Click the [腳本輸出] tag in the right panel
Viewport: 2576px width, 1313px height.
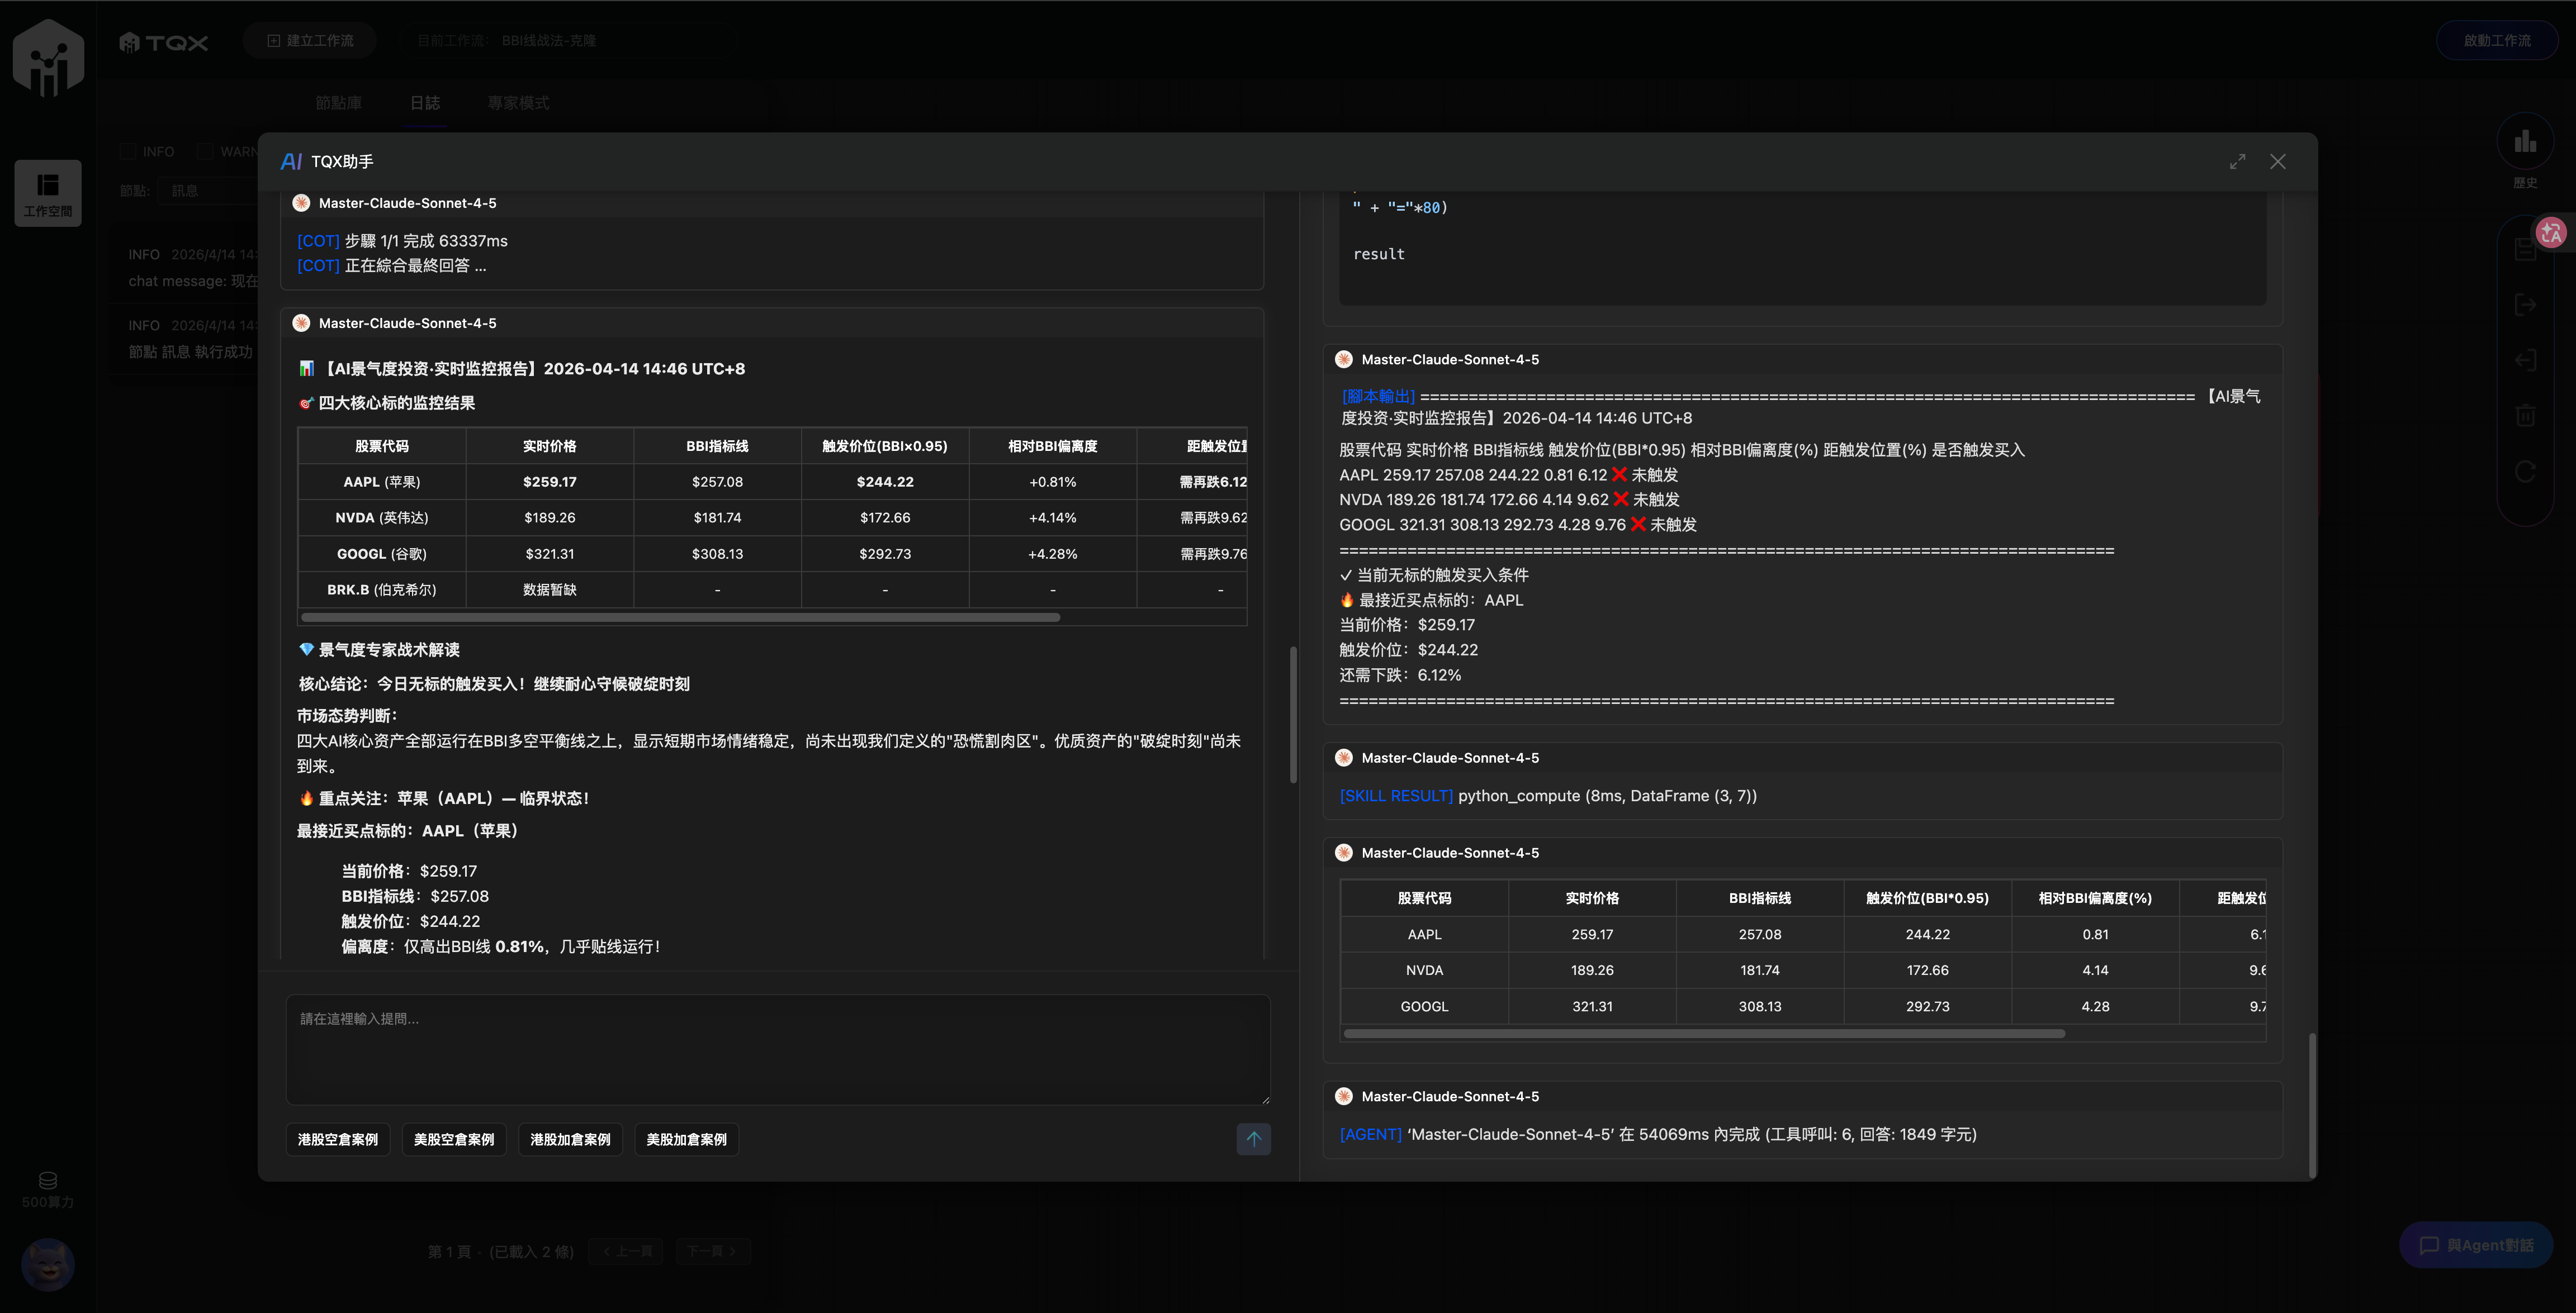1378,397
